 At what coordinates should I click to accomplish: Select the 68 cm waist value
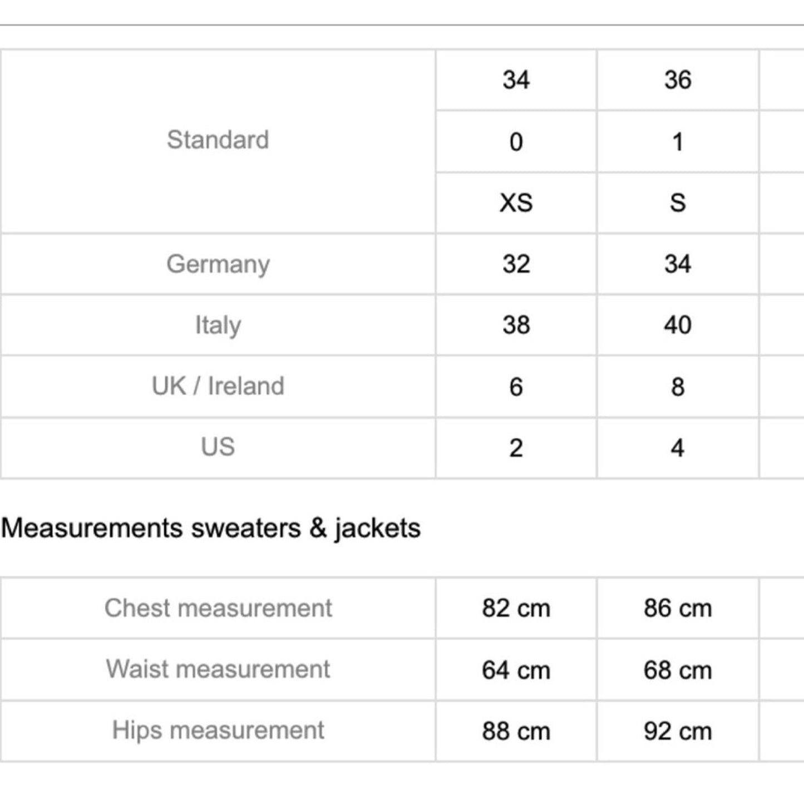(x=677, y=670)
